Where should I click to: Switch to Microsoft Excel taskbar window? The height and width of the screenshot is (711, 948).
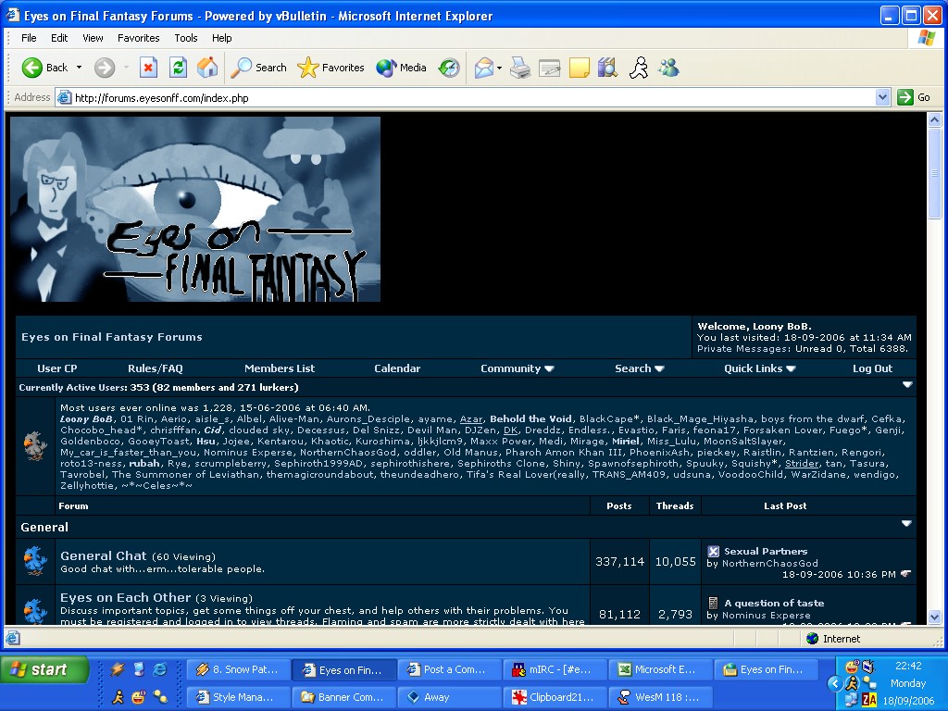pos(661,670)
